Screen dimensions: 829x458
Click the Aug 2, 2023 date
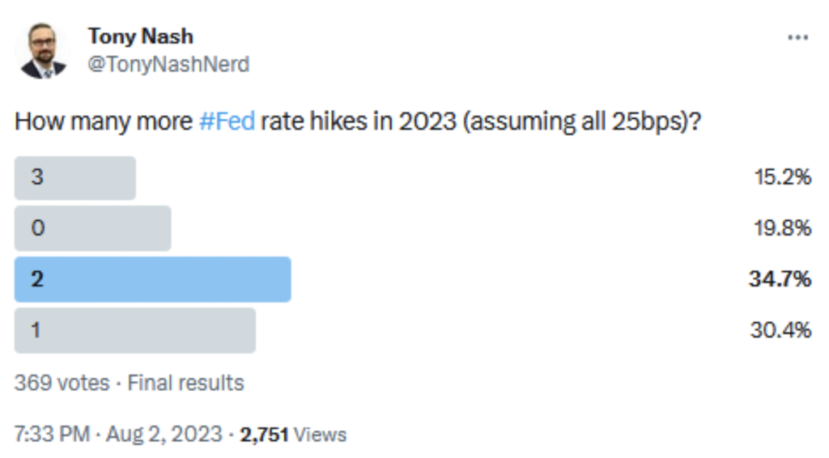pyautogui.click(x=164, y=435)
